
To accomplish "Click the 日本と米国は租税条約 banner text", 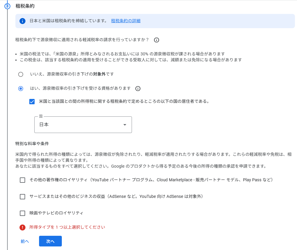I will pos(68,21).
